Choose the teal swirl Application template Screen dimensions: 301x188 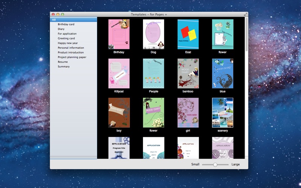click(x=154, y=148)
